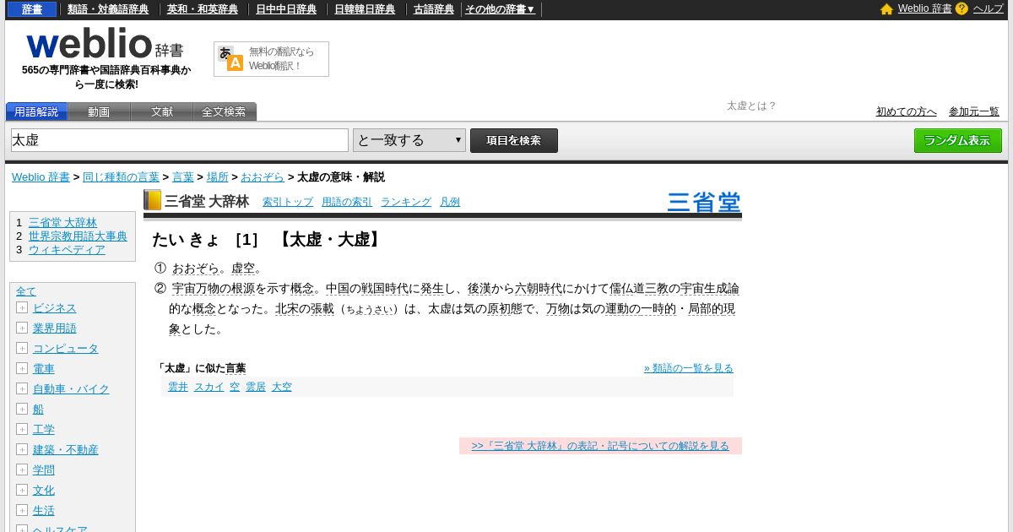Switch to the 動画 tab
1013x532 pixels.
pyautogui.click(x=99, y=111)
